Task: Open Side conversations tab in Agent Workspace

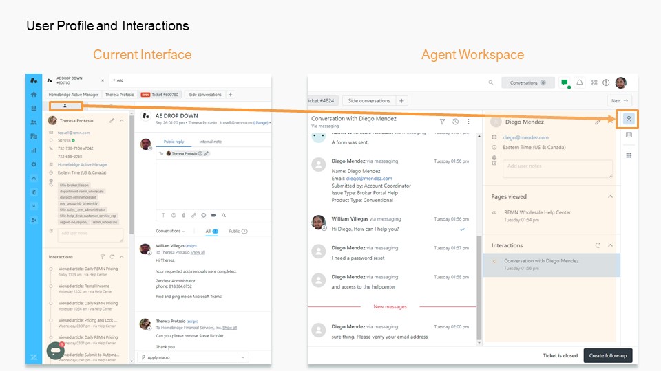Action: coord(369,101)
